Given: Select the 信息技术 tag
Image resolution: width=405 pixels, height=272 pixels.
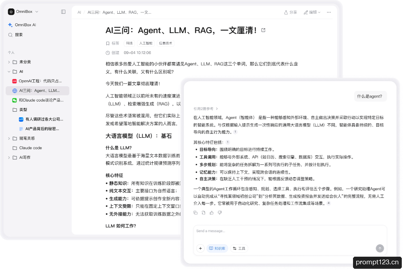Looking at the screenshot, I should point(165,44).
